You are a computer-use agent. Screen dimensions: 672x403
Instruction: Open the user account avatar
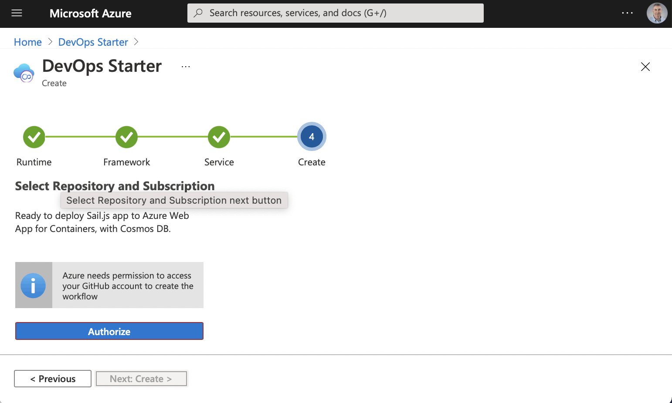coord(657,13)
